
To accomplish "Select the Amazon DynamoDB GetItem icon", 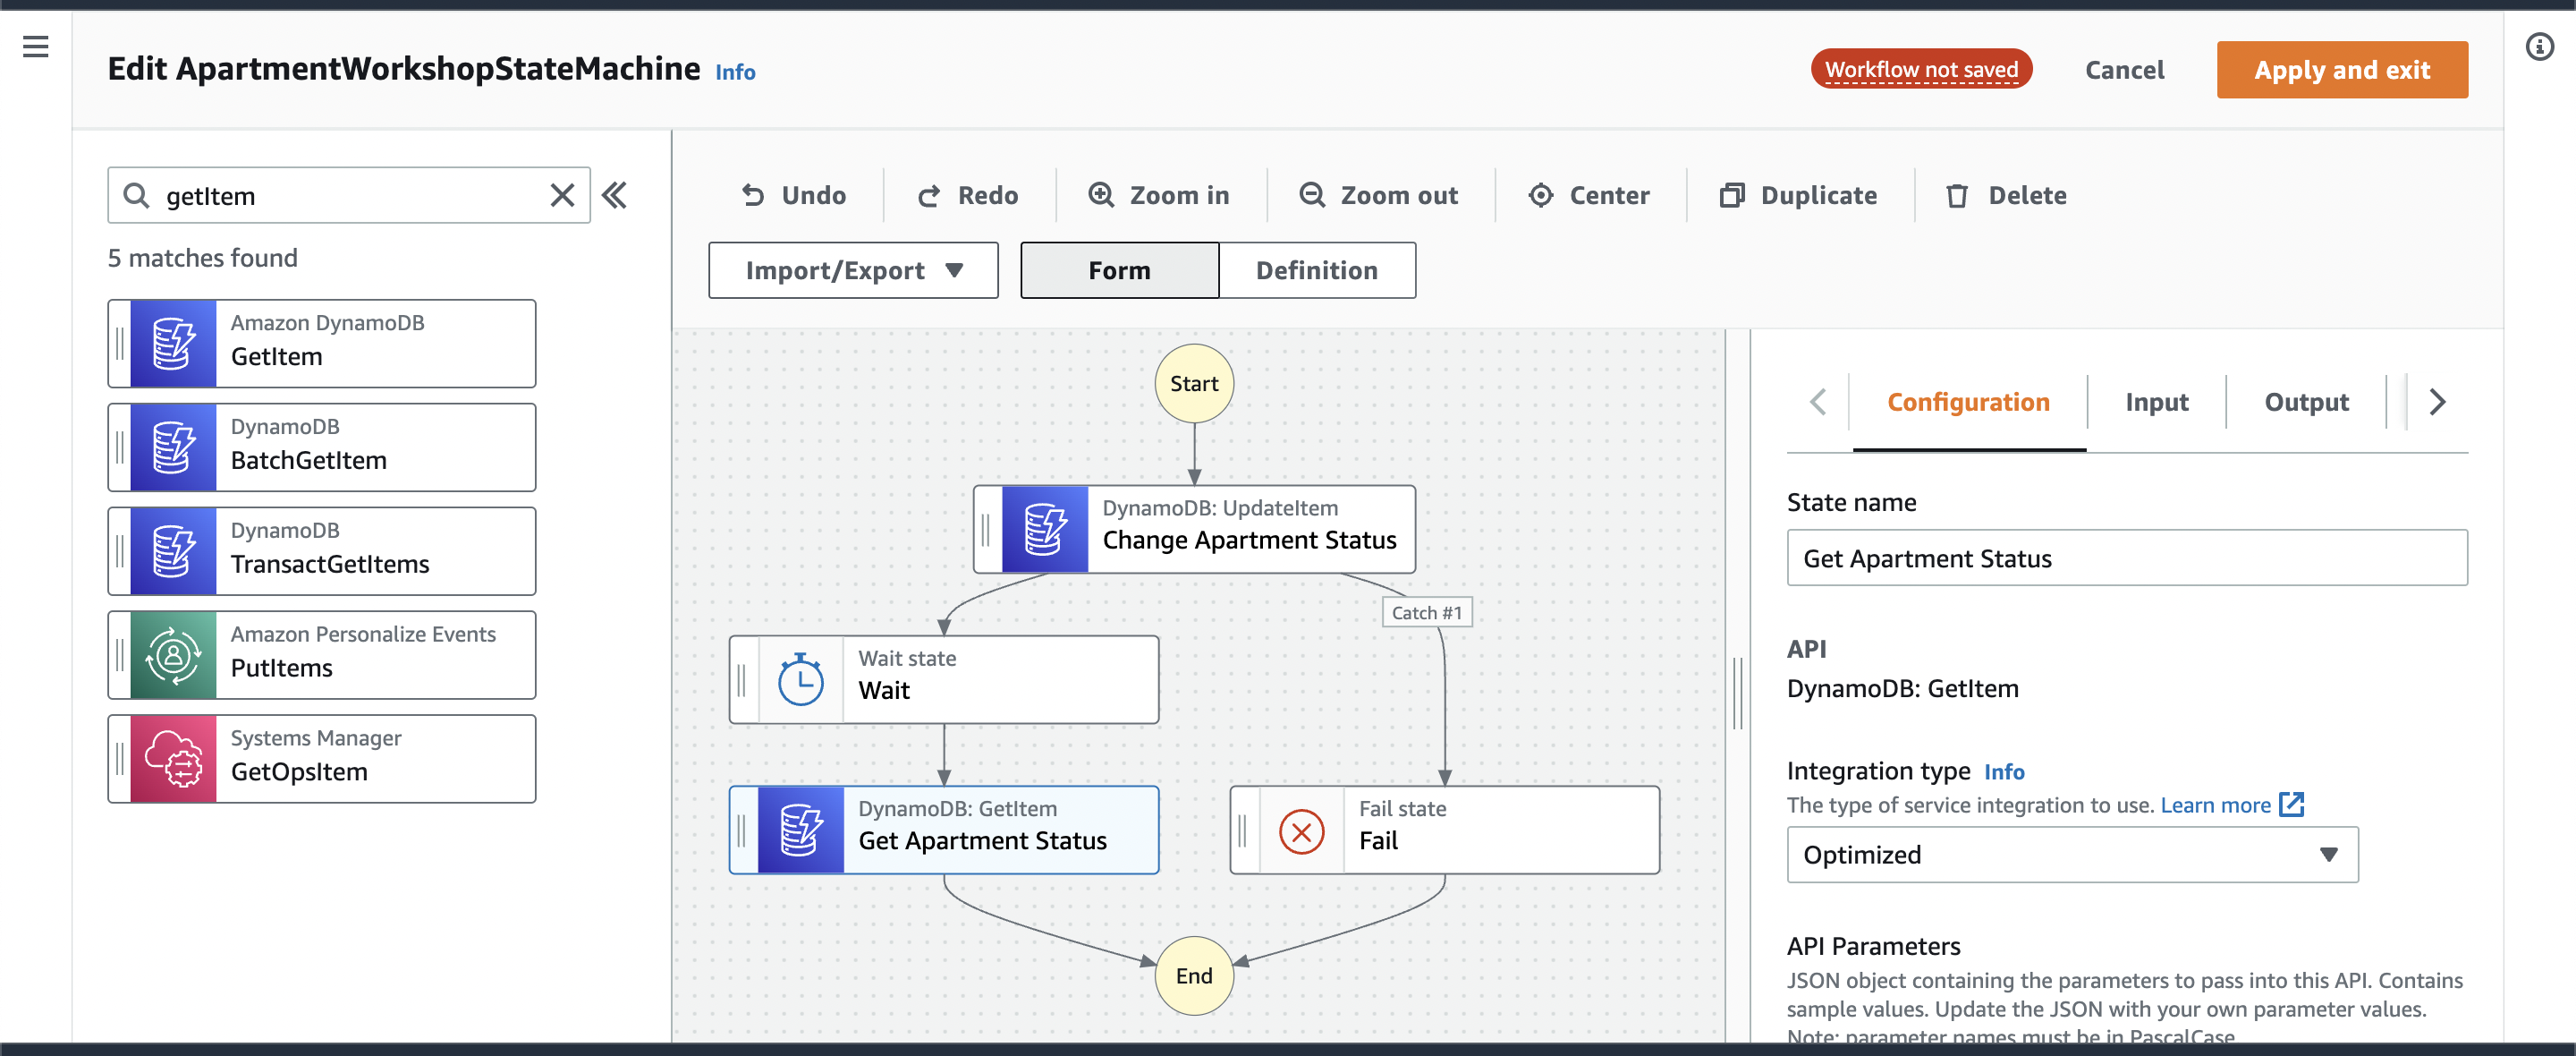I will pos(173,344).
